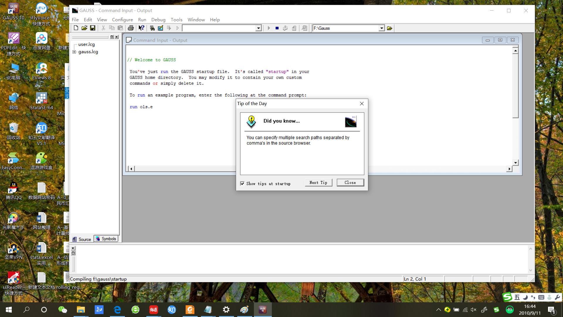Click Next Tip button in dialog
This screenshot has height=317, width=563.
318,182
